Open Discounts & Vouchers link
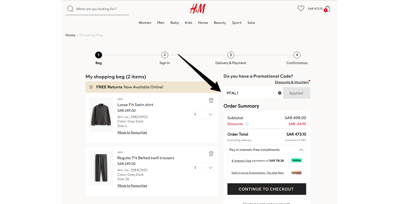This screenshot has width=399, height=204. [x=292, y=82]
